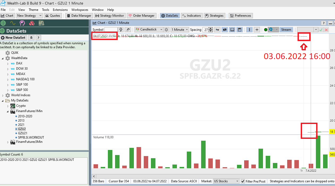
Task: Click inside the Symbol input field
Action: (111, 29)
